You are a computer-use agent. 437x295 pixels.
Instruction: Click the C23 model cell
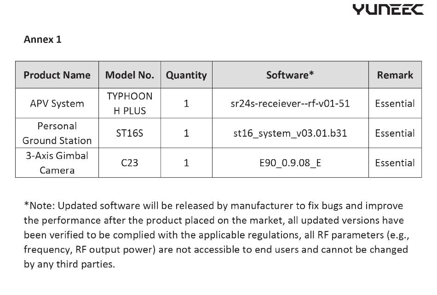click(130, 163)
